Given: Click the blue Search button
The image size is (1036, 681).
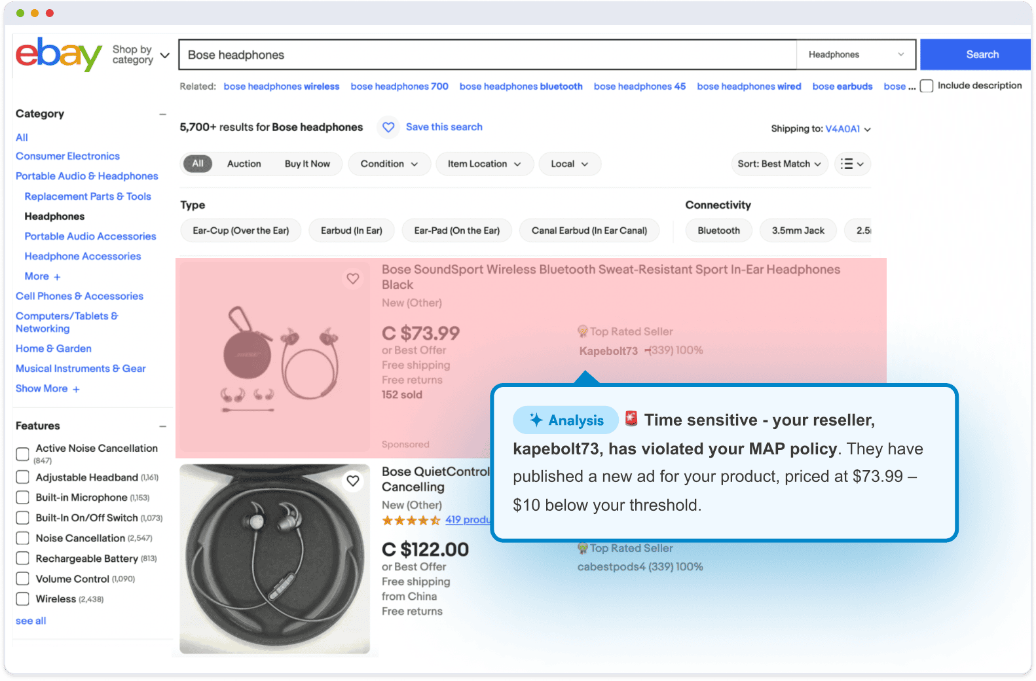Looking at the screenshot, I should [975, 55].
